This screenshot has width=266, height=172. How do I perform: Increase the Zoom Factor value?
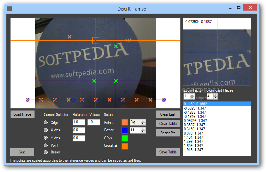192,95
